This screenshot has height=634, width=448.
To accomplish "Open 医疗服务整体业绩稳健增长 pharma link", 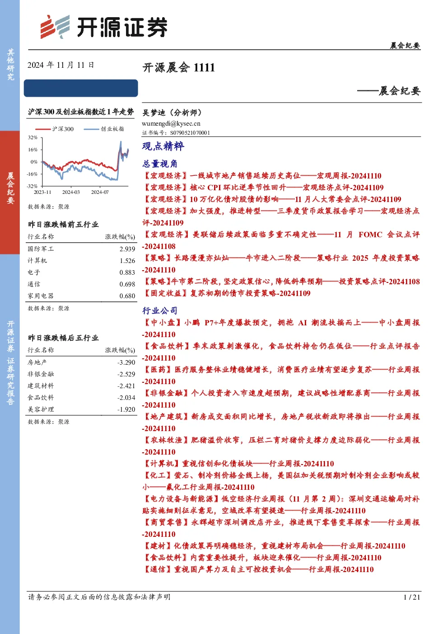I will pyautogui.click(x=281, y=376).
